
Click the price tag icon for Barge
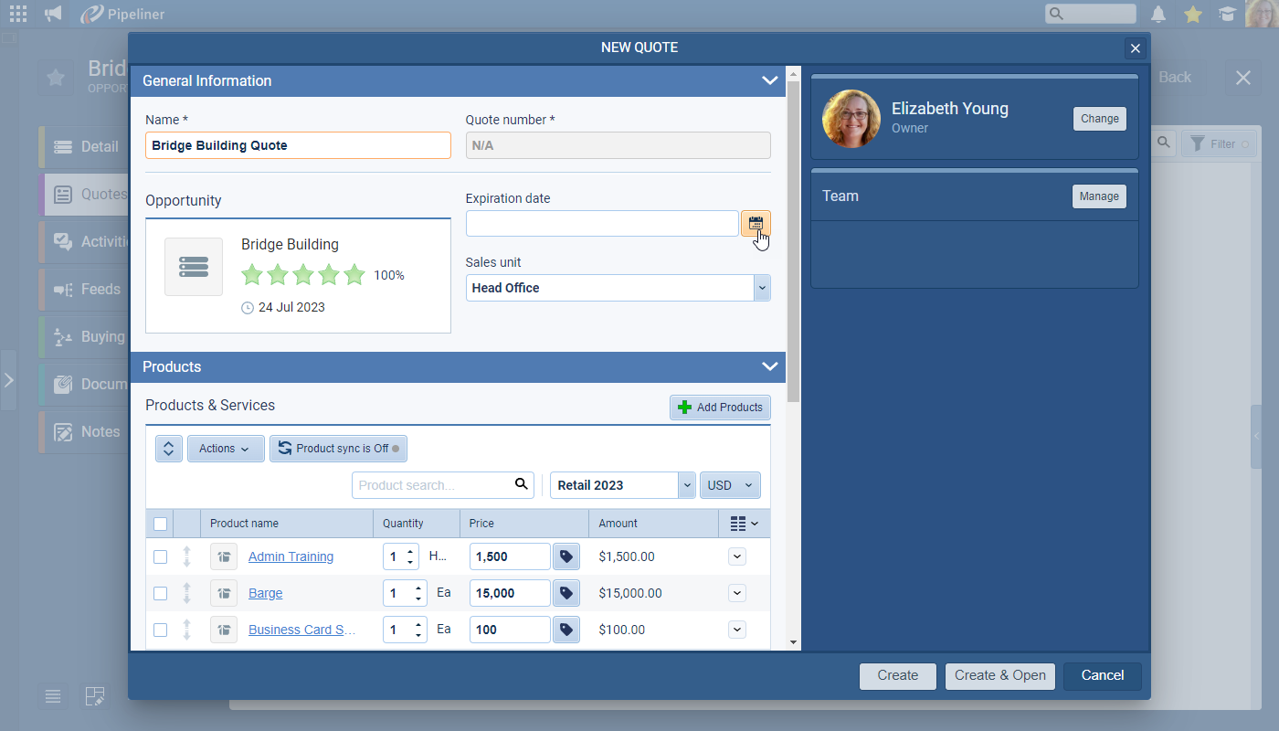click(566, 593)
